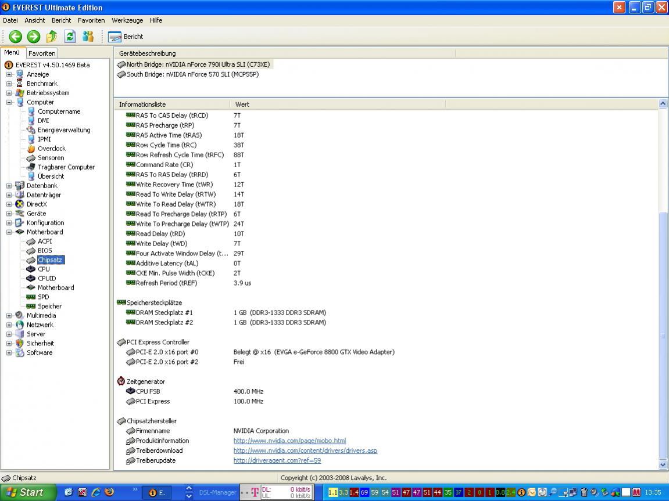669x501 pixels.
Task: Click the Refresh toolbar icon
Action: click(x=70, y=37)
